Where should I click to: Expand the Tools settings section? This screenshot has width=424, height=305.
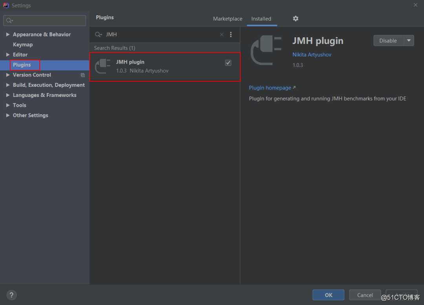(8, 105)
